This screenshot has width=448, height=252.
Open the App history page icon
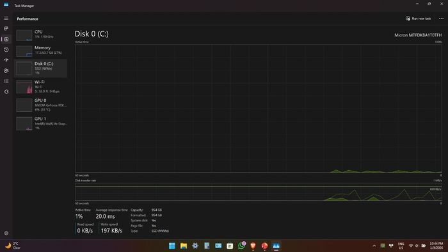click(6, 50)
